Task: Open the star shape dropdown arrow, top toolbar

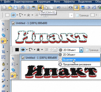Action: point(32,15)
